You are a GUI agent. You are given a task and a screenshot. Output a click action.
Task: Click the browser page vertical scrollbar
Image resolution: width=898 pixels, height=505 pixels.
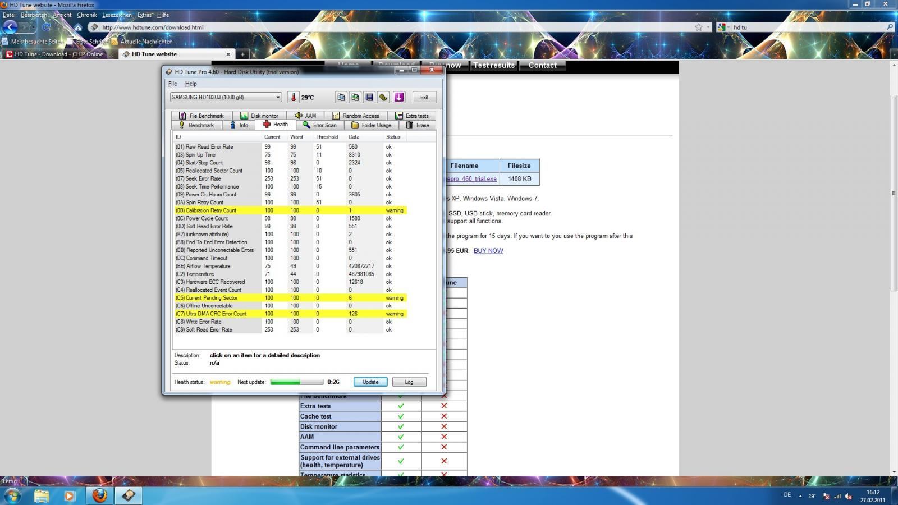tap(894, 193)
